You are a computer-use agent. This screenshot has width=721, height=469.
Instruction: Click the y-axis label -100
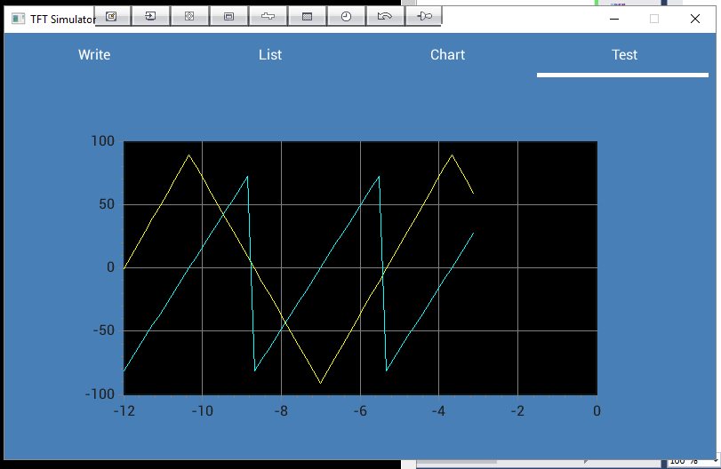click(x=100, y=394)
